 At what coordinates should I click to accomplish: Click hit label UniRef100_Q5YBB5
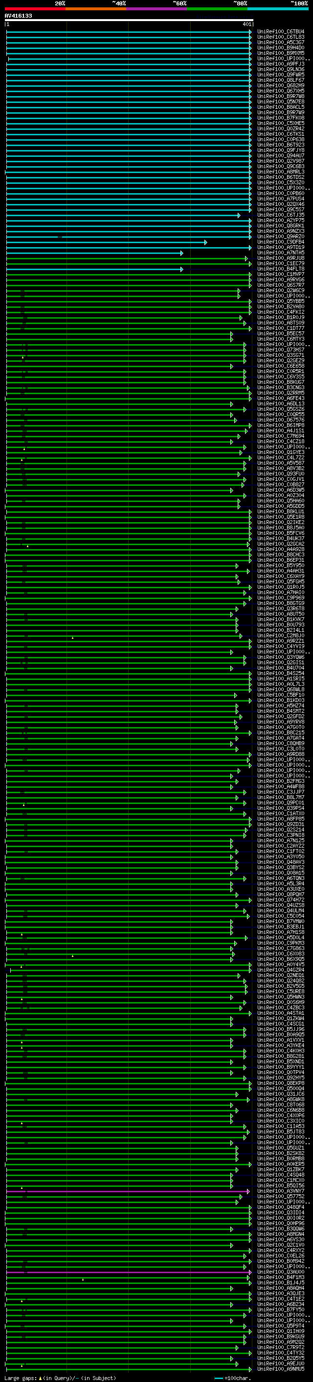coord(280,301)
